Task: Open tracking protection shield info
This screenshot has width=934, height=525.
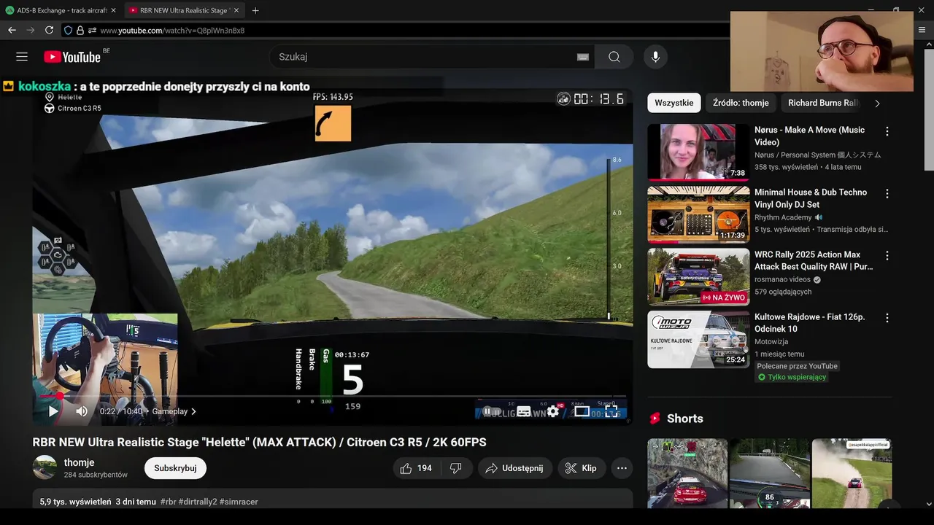Action: pos(69,31)
